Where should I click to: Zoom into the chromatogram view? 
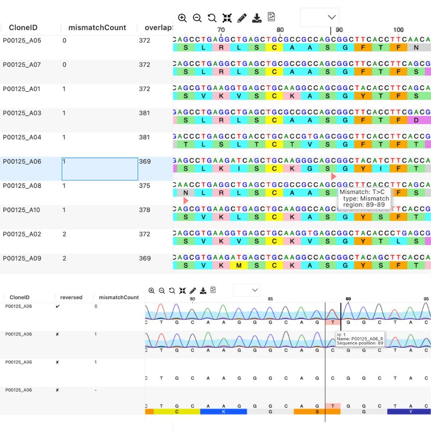(x=152, y=291)
